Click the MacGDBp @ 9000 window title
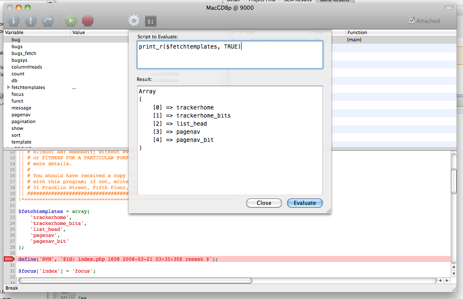463x299 pixels. pyautogui.click(x=230, y=8)
